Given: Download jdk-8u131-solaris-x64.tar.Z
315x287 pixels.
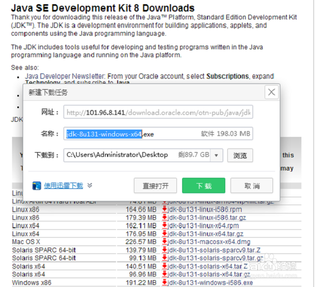Looking at the screenshot, I should (x=208, y=267).
